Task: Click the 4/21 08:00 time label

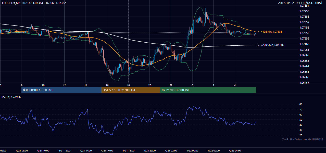Action: [x=22, y=151]
